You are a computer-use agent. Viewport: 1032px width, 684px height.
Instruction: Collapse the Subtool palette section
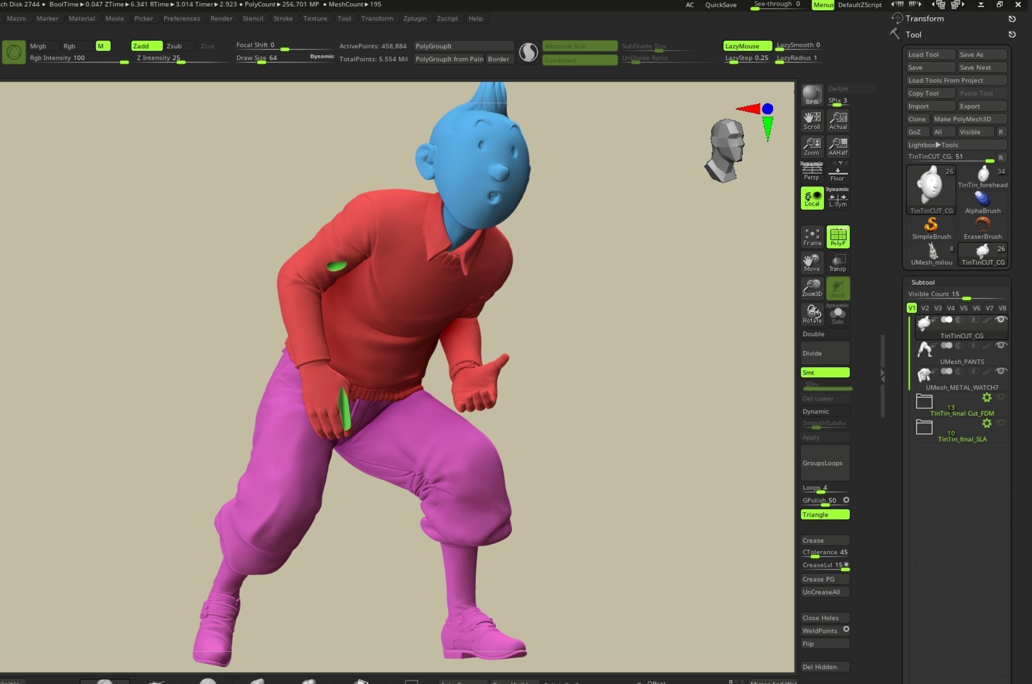click(923, 282)
